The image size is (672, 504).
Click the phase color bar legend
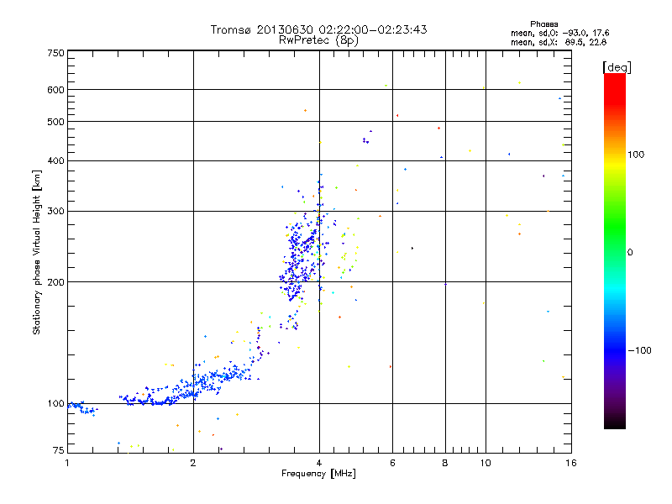615,250
